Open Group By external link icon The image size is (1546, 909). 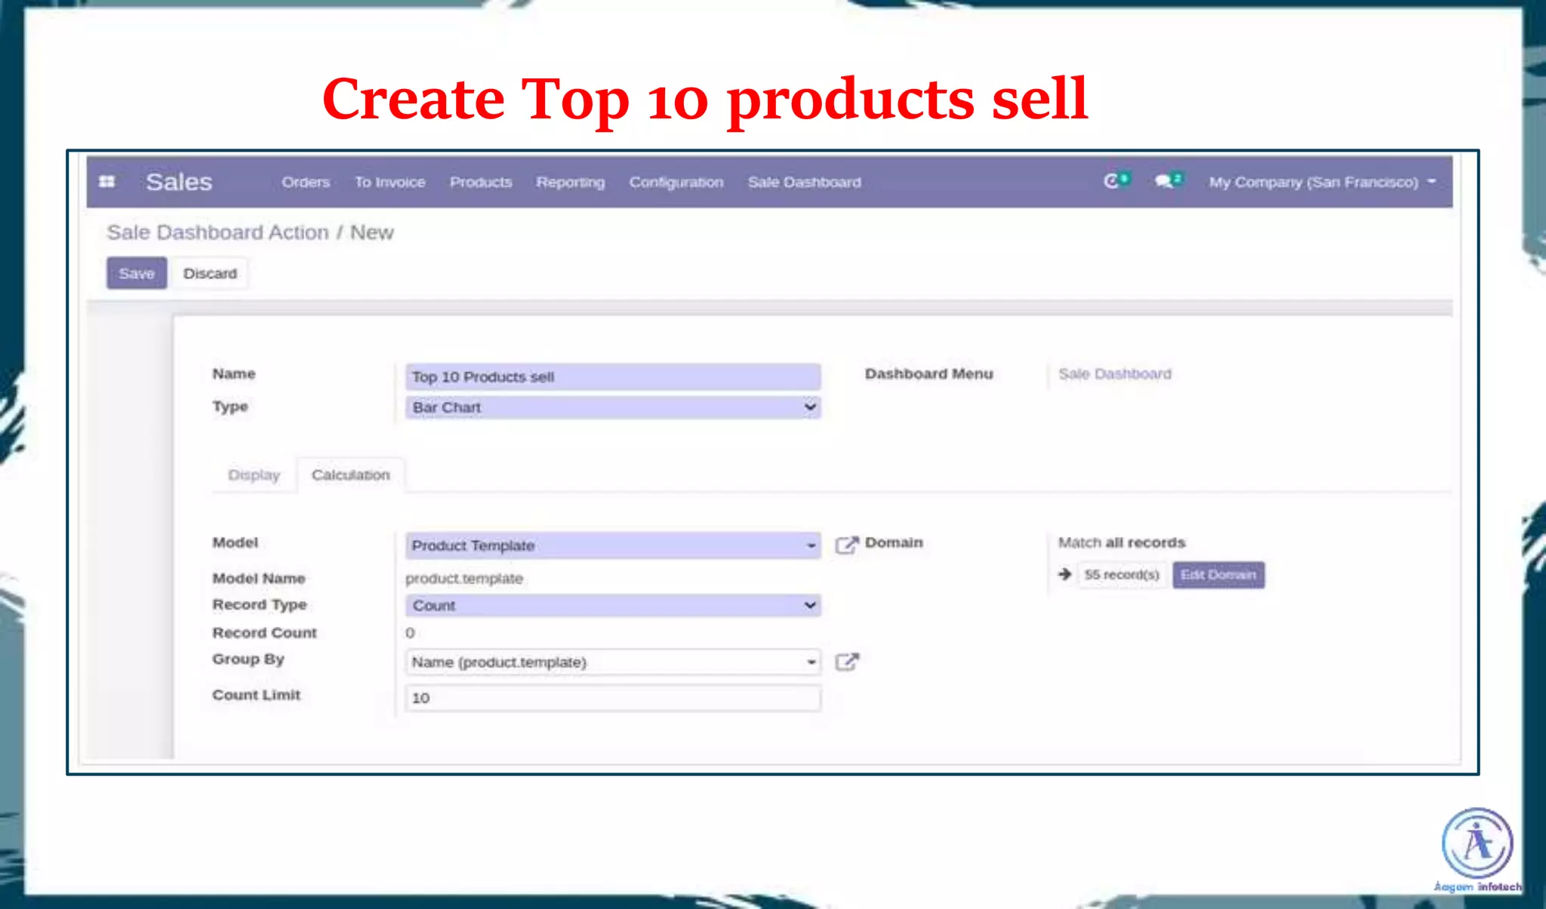point(847,662)
